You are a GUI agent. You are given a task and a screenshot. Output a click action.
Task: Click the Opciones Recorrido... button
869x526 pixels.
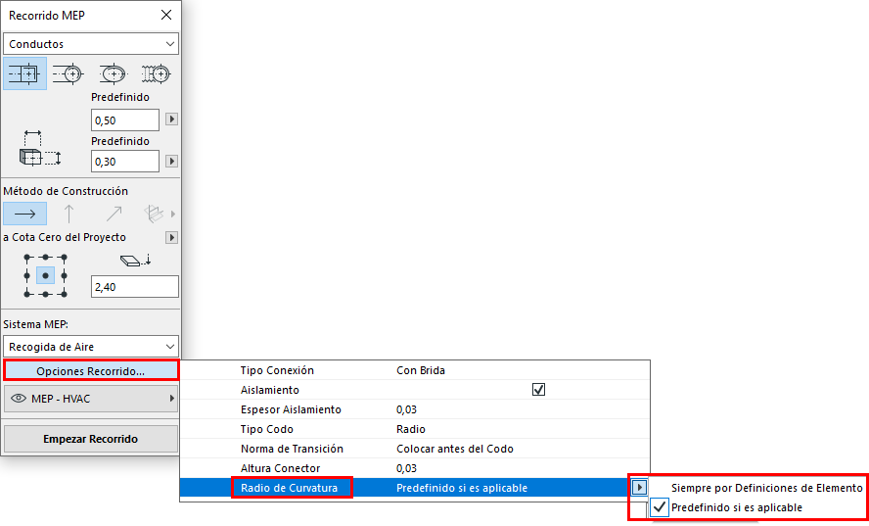(x=91, y=370)
